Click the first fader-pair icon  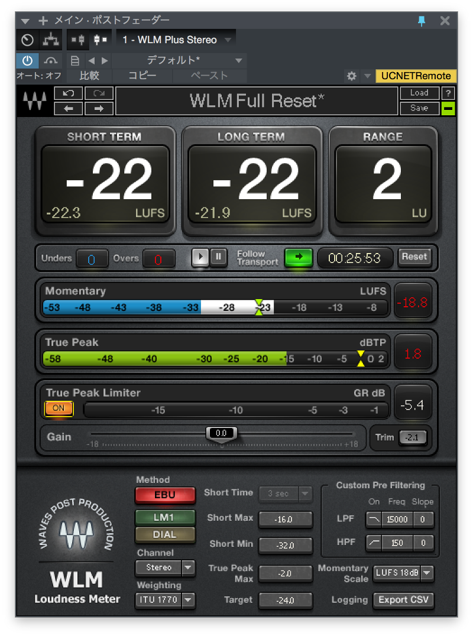(78, 40)
